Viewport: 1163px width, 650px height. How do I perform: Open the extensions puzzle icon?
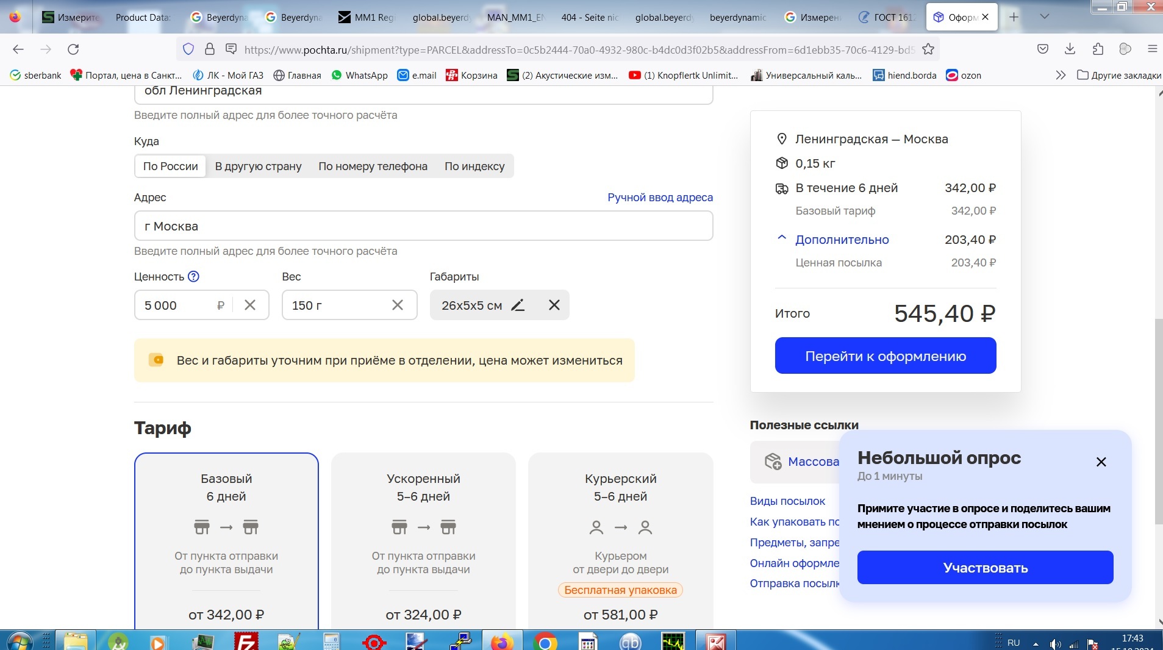(1098, 49)
